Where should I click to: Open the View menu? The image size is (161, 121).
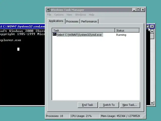point(69,15)
